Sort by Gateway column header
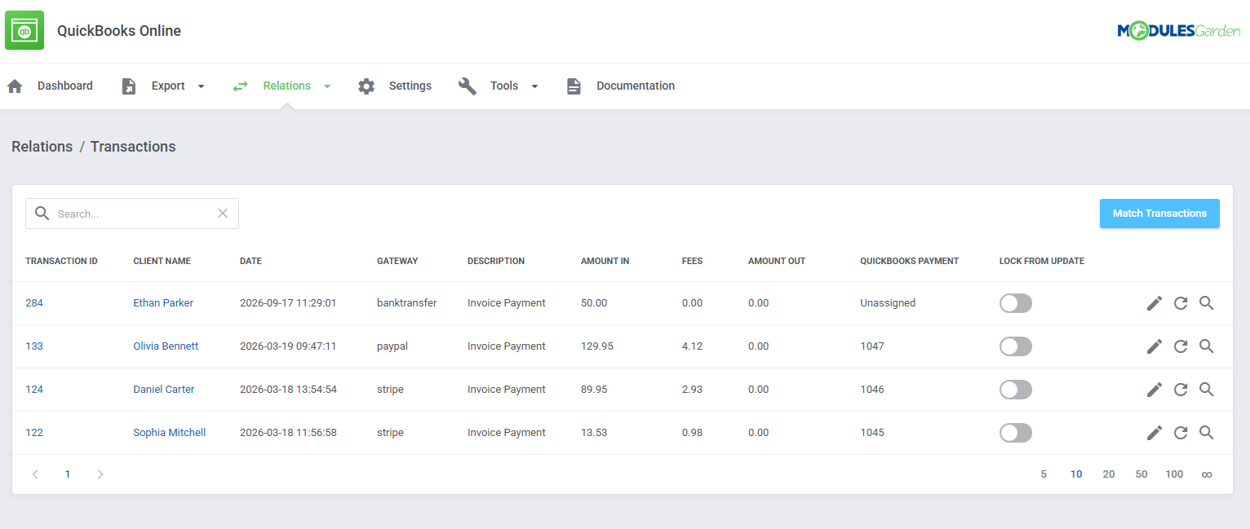This screenshot has width=1250, height=529. [397, 262]
